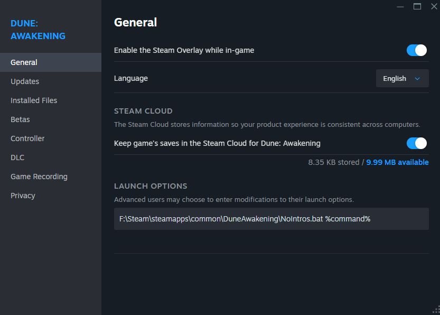The image size is (440, 315).
Task: Maximize the properties window
Action: tap(417, 6)
